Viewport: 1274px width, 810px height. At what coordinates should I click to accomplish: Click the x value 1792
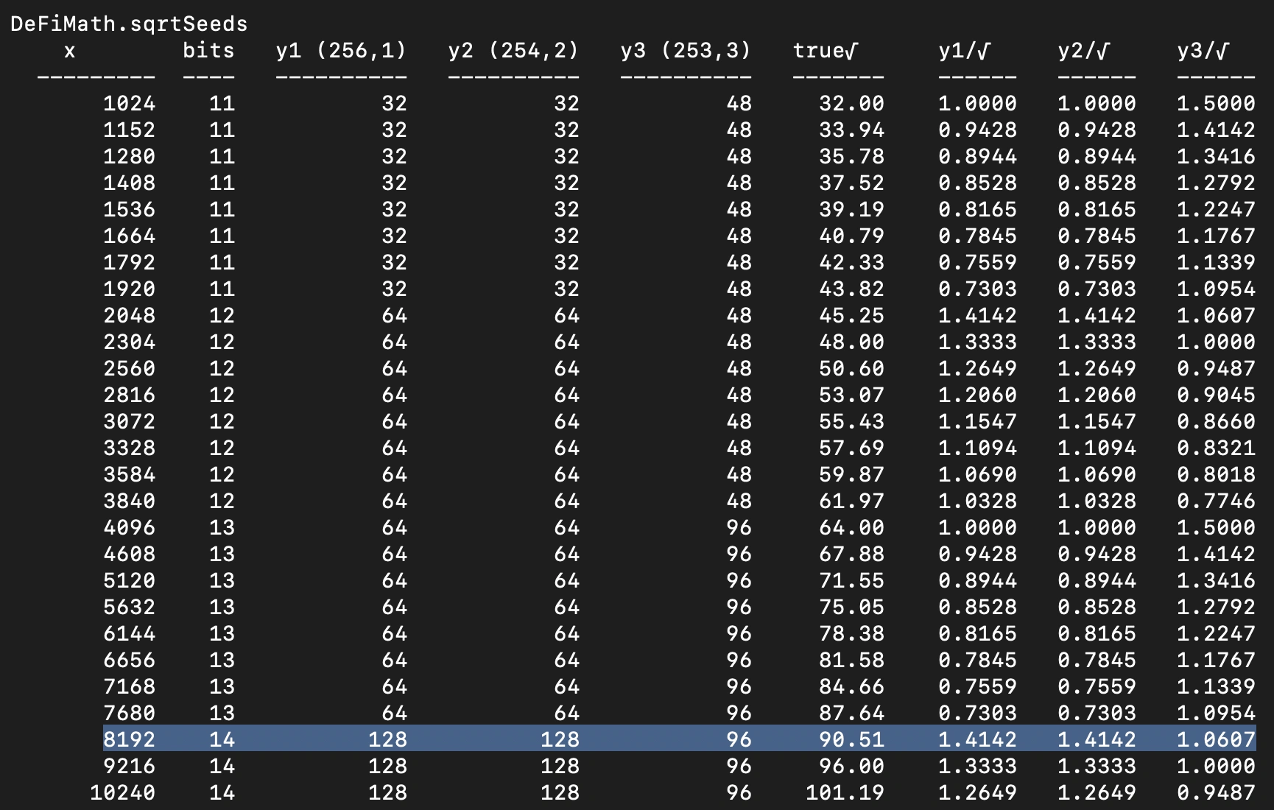click(129, 263)
